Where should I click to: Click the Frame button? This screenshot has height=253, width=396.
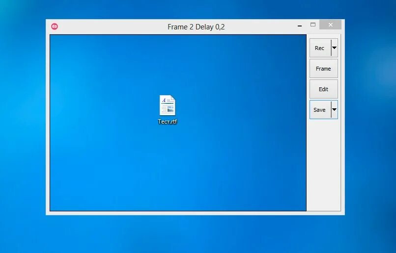(x=323, y=69)
